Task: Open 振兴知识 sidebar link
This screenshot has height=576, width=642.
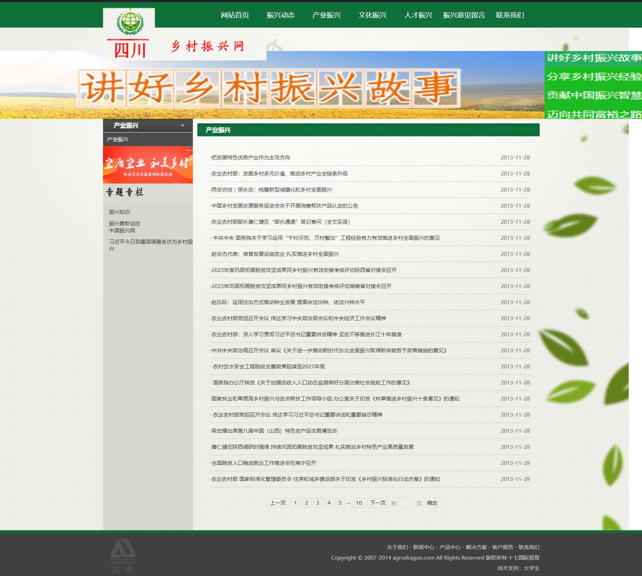Action: tap(119, 212)
